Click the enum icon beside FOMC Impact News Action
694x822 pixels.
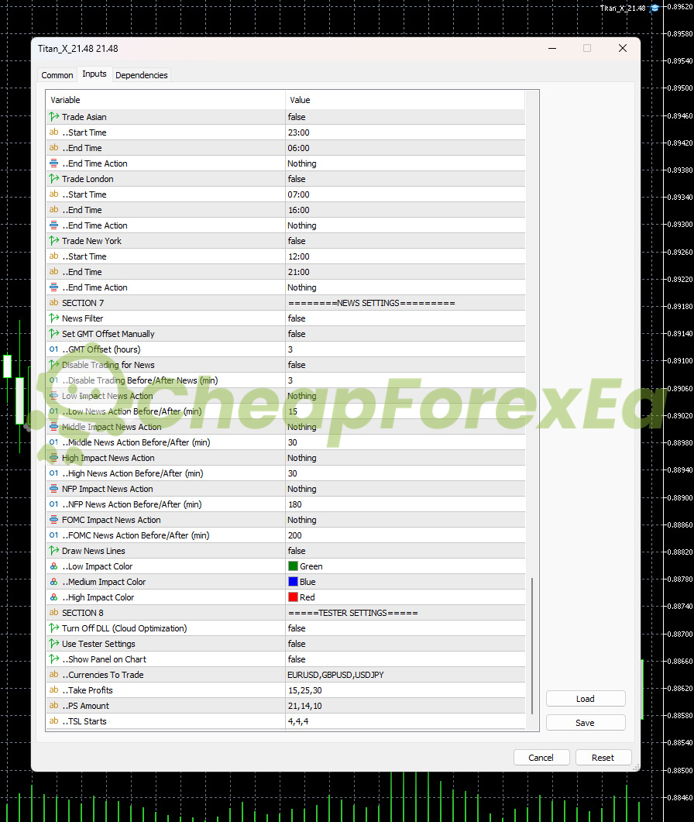(x=54, y=519)
